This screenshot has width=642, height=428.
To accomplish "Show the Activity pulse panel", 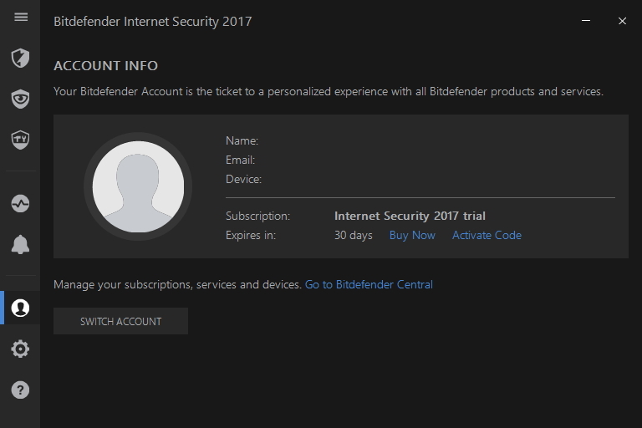I will coord(20,203).
